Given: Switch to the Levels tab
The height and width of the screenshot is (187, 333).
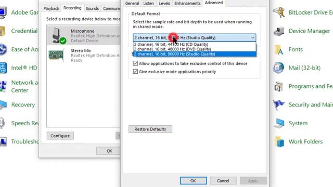Looking at the screenshot, I should 164,4.
